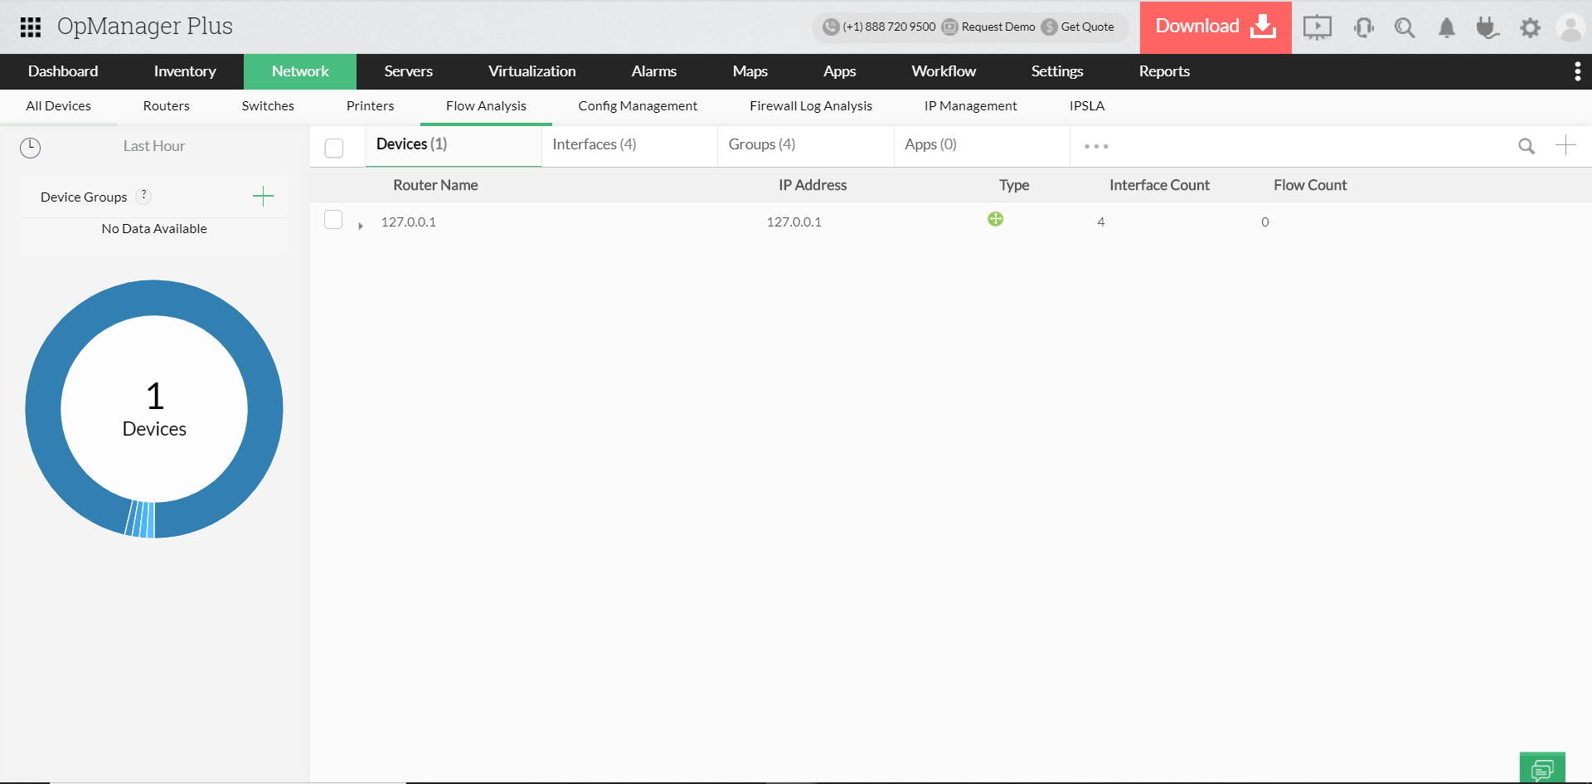Switch to the Interfaces (4) tab
Screen dimensions: 1592x784
(x=629, y=145)
